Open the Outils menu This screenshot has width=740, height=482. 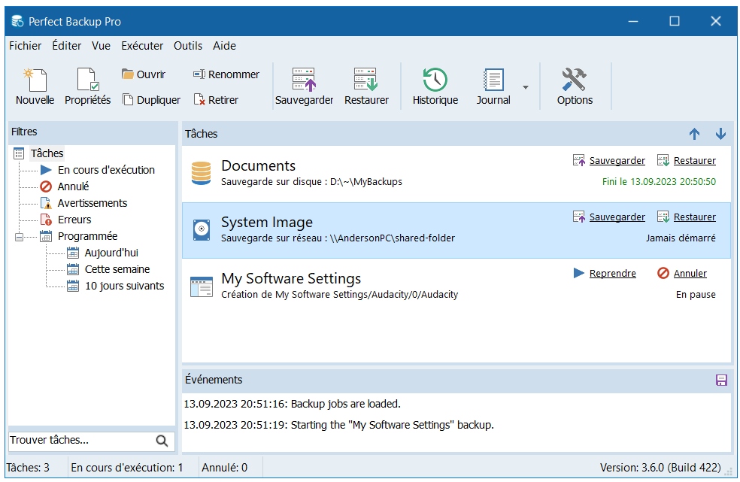pyautogui.click(x=188, y=46)
